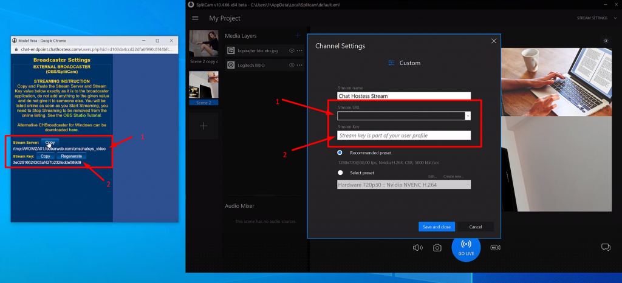
Task: Cancel the Channel Settings dialog
Action: click(475, 227)
